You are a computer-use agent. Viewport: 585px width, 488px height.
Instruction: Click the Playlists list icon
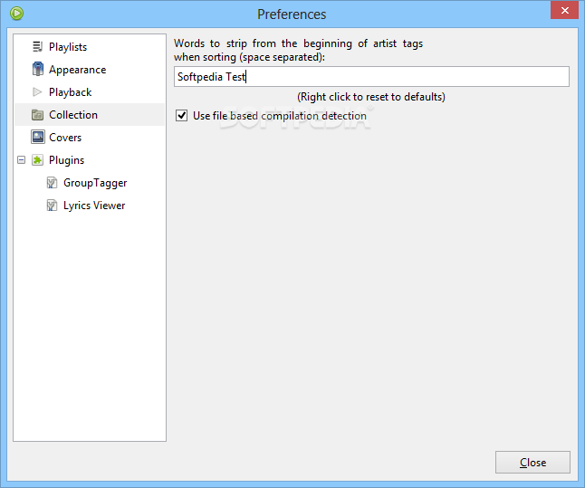click(x=37, y=47)
